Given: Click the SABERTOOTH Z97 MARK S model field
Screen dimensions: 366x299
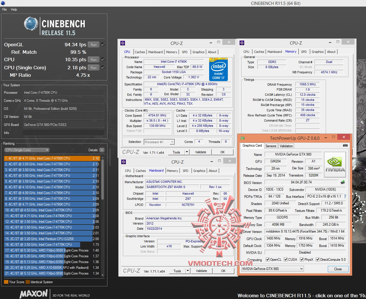Looking at the screenshot, I should (173, 187).
